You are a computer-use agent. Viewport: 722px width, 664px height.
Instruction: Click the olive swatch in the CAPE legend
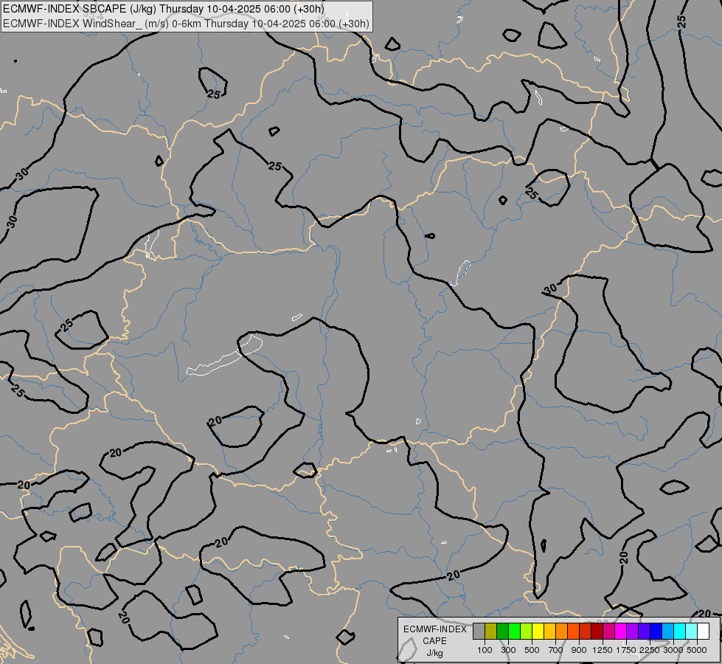click(x=491, y=632)
